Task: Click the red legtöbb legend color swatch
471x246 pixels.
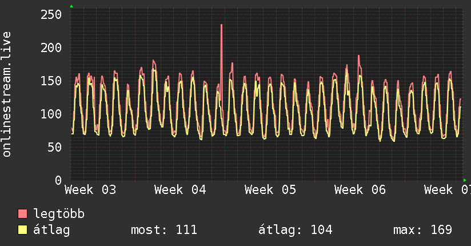Action: pos(23,214)
